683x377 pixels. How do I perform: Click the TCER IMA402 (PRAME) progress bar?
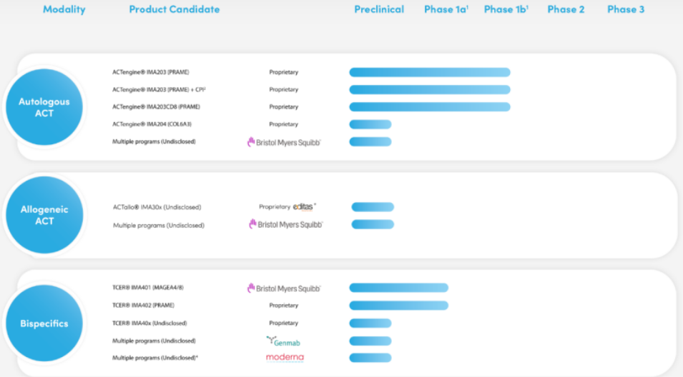point(398,306)
